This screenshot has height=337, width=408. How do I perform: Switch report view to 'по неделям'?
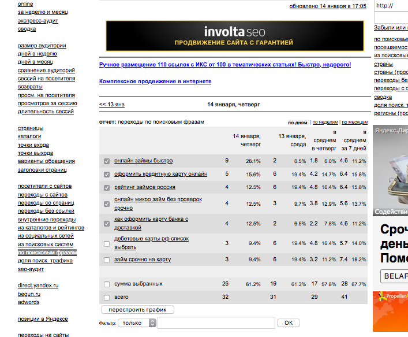(x=325, y=122)
